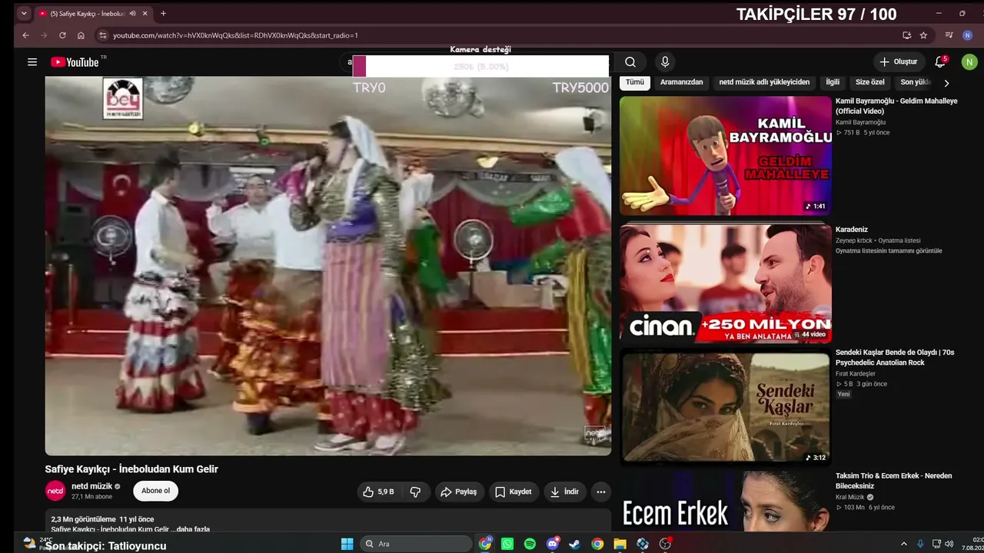Image resolution: width=984 pixels, height=553 pixels.
Task: Like the video with thumbs up
Action: click(x=378, y=492)
